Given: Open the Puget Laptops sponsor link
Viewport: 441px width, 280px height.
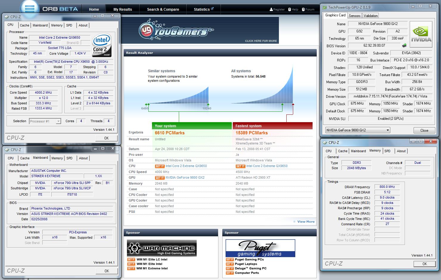Looking at the screenshot, I should point(246,264).
